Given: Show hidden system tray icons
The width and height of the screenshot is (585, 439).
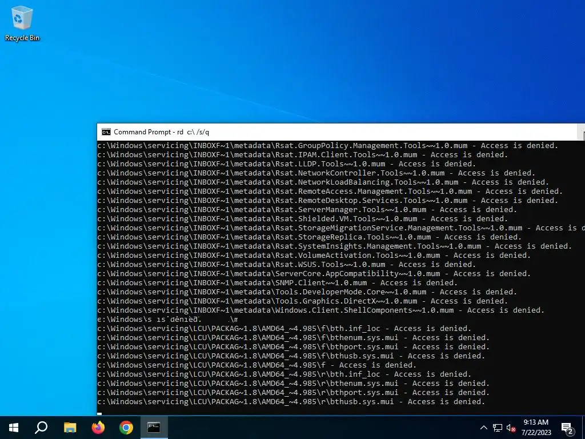Looking at the screenshot, I should click(483, 428).
